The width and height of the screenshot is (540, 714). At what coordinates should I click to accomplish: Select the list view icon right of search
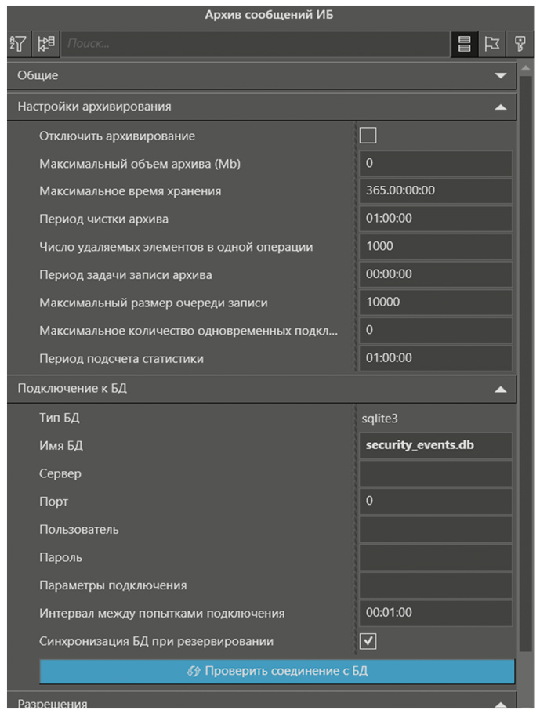(x=464, y=45)
